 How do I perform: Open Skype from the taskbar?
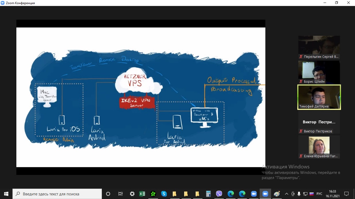(x=164, y=194)
